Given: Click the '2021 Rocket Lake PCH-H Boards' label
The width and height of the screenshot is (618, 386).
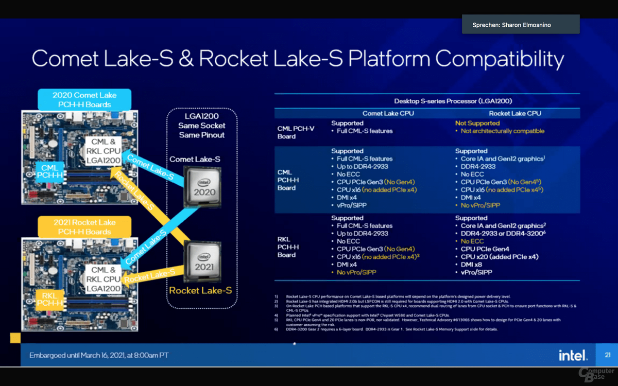Looking at the screenshot, I should (x=84, y=226).
